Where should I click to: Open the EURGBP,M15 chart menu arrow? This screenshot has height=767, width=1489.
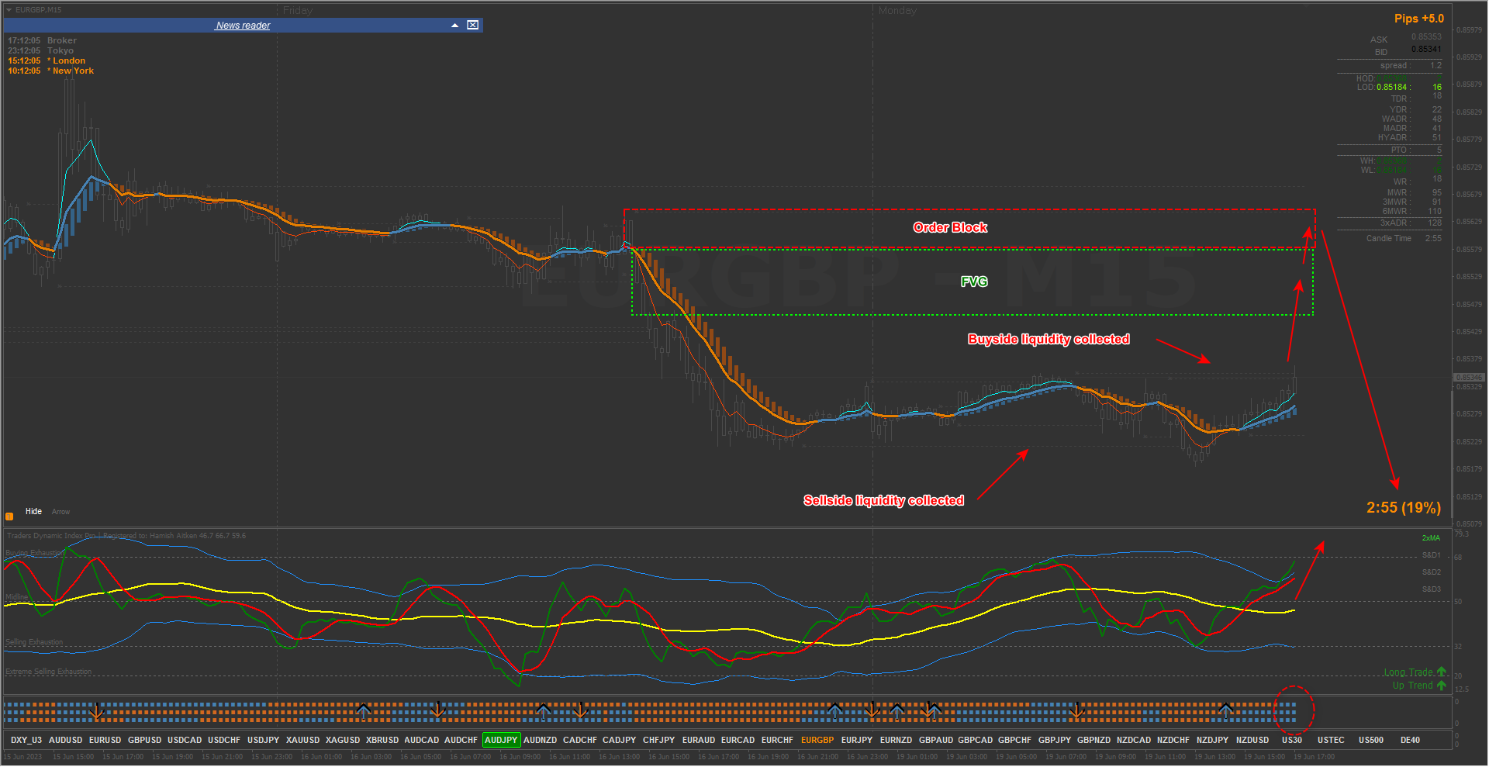(x=9, y=10)
